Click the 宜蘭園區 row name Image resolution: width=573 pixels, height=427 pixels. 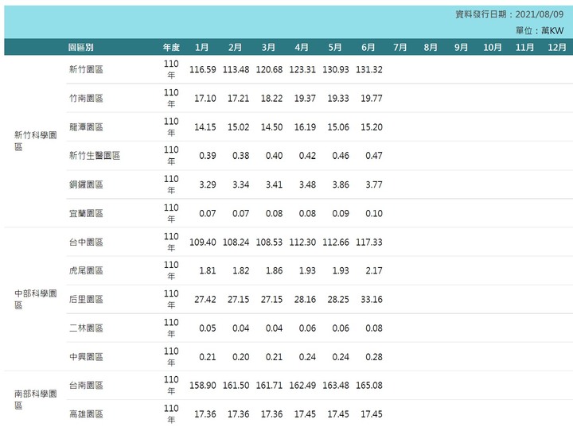click(86, 213)
